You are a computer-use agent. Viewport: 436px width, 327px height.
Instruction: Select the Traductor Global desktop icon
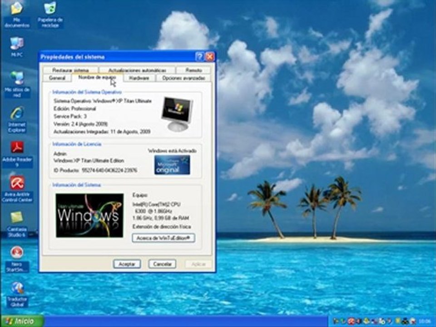click(17, 294)
